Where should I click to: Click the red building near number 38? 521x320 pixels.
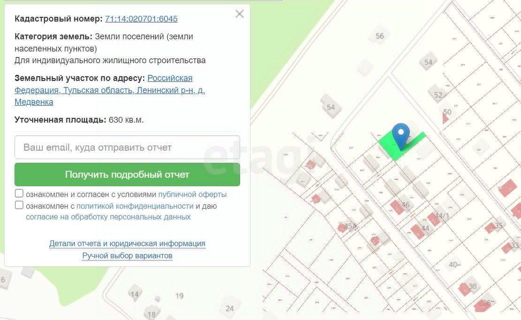tap(464, 289)
